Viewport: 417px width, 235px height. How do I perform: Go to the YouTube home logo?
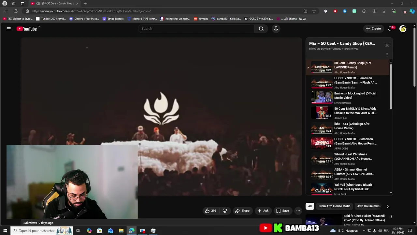click(27, 29)
